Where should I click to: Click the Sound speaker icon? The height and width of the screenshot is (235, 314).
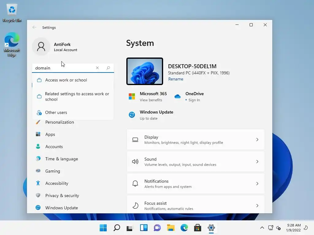[135, 162]
